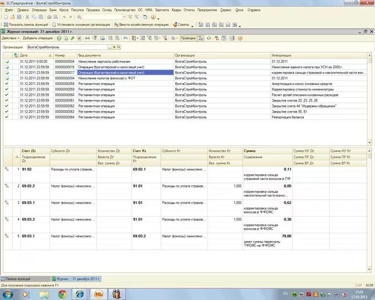The width and height of the screenshot is (375, 300).
Task: Switch to the Панель функций tab
Action: [x=25, y=278]
